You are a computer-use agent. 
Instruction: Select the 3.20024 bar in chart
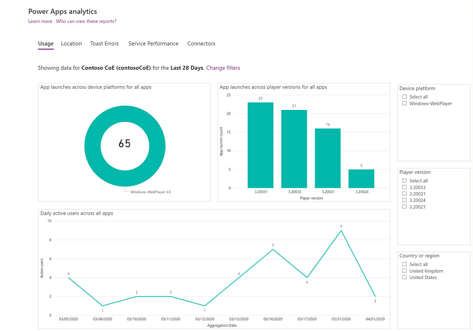(361, 179)
